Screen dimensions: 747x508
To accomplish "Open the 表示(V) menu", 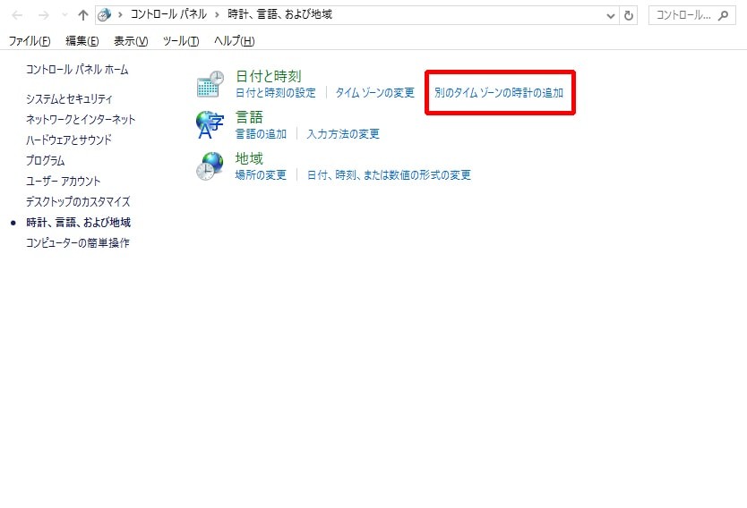I will pyautogui.click(x=131, y=41).
